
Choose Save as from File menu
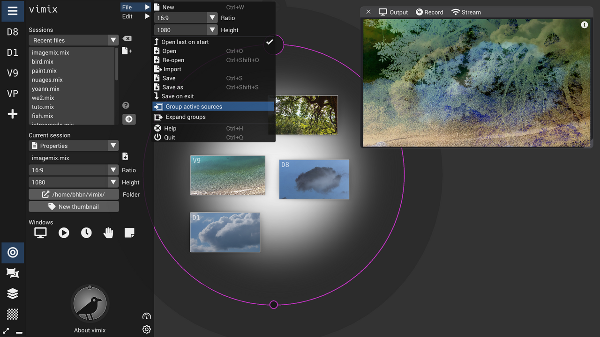click(x=172, y=88)
